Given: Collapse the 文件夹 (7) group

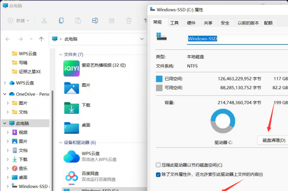Looking at the screenshot, I should [x=61, y=55].
